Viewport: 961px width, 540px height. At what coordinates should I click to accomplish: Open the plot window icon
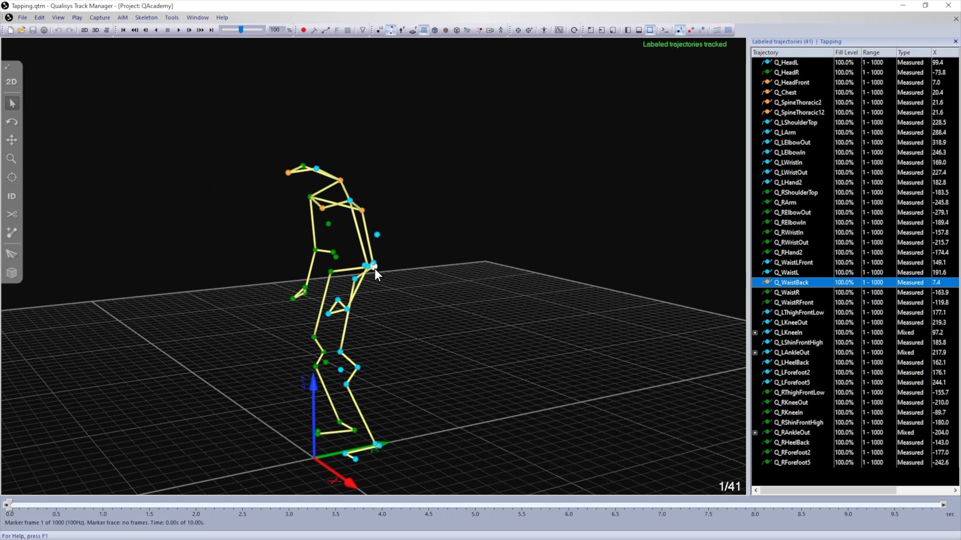(559, 30)
